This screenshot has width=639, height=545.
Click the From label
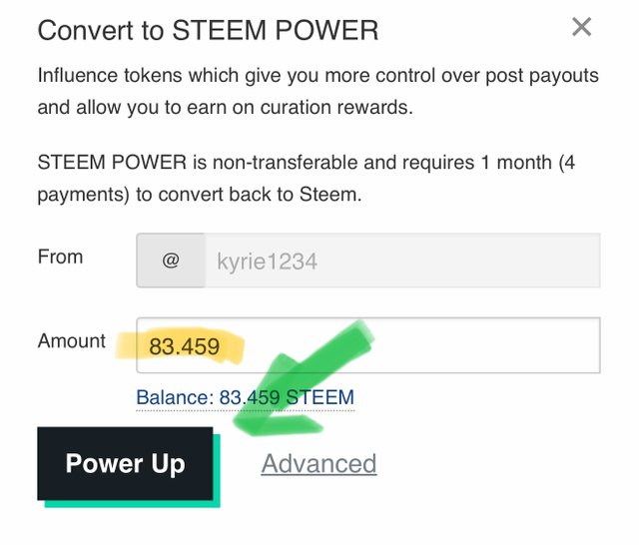point(60,257)
